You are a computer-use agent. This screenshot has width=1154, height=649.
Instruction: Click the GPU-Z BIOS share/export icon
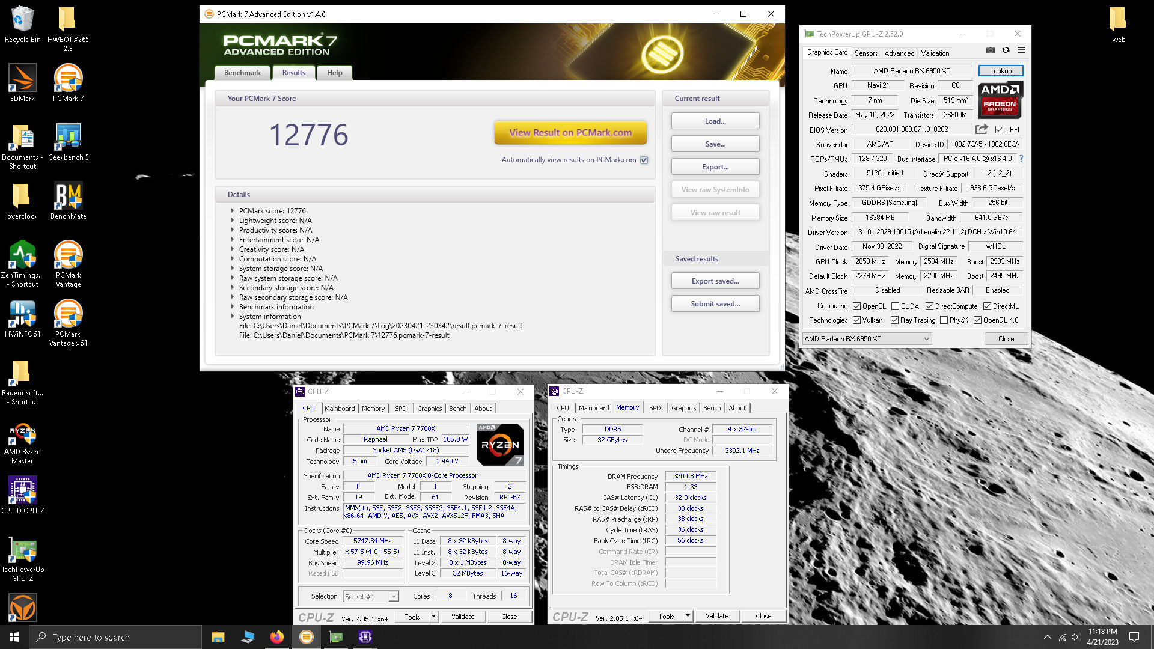(982, 129)
